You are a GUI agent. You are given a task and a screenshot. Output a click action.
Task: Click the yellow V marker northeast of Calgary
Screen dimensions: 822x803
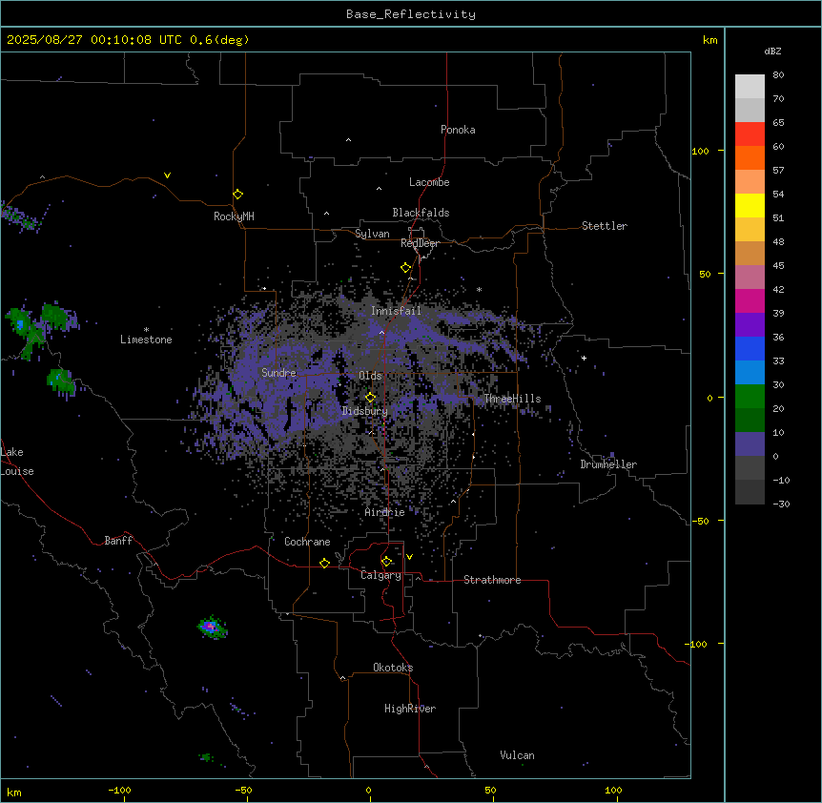point(409,557)
